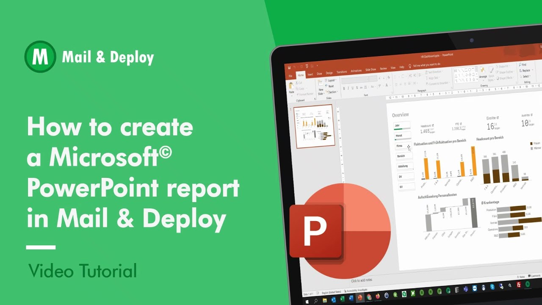Open the Layout dropdown
Image resolution: width=542 pixels, height=305 pixels.
click(331, 80)
